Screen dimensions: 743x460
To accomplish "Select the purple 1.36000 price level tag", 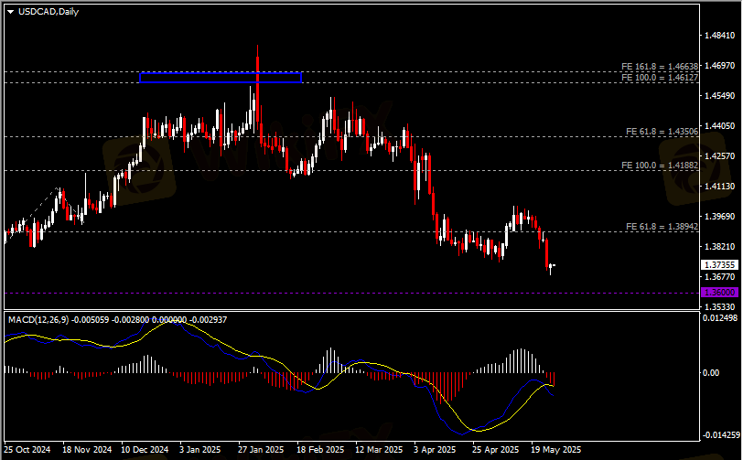I will tap(720, 293).
